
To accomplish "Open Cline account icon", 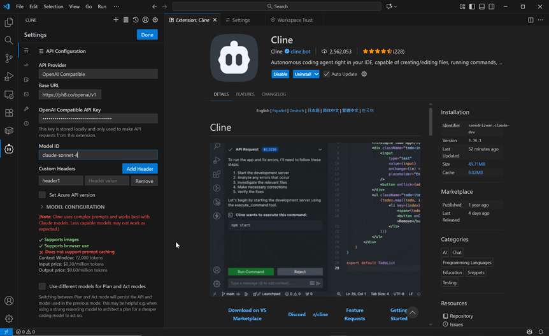I will (145, 20).
